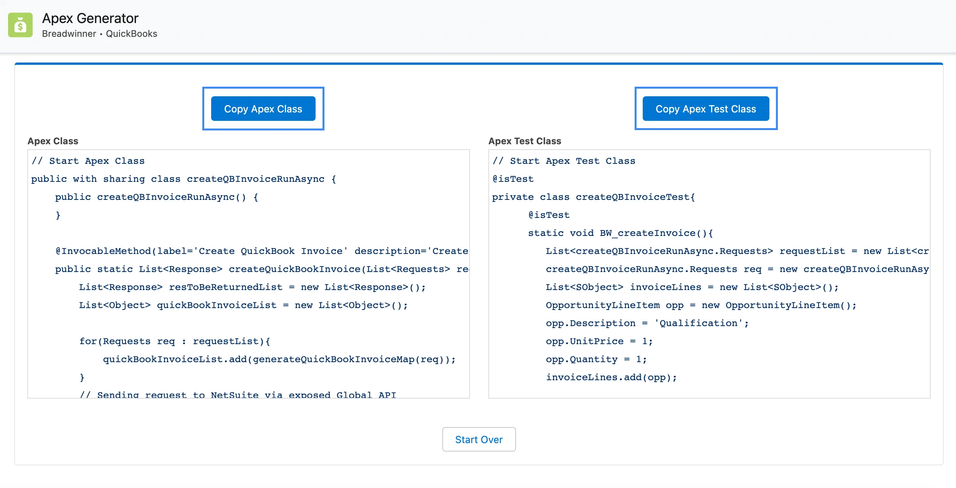Screen dimensions: 956x488
Task: Click the '// Start Apex Test Class' comment line
Action: 564,161
